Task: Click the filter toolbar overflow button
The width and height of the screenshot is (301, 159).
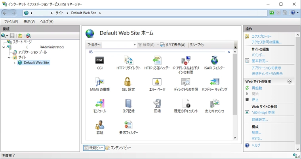Action: point(236,45)
